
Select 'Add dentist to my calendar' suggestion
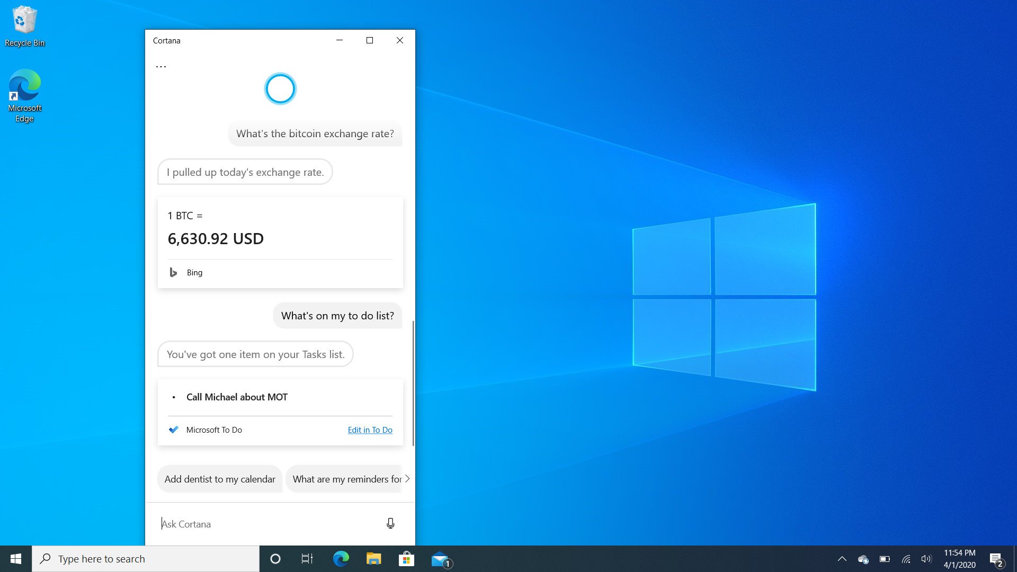(x=219, y=479)
